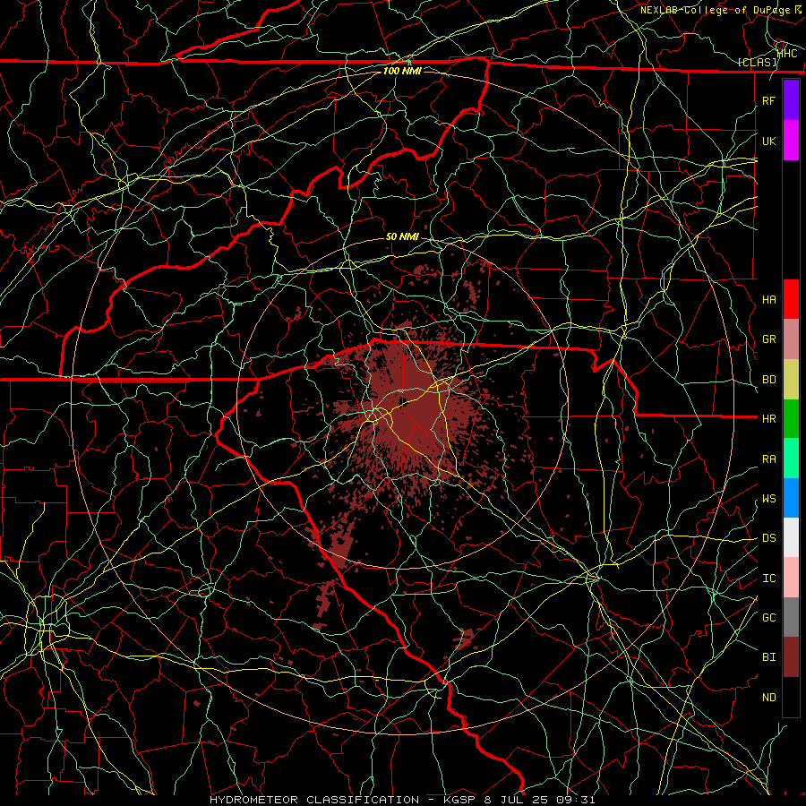This screenshot has width=806, height=806.
Task: Click the HA legend label
Action: [x=768, y=300]
